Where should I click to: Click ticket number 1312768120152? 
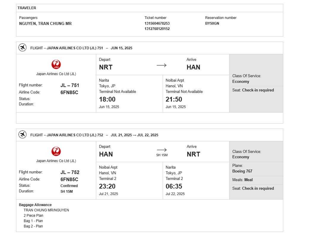point(157,29)
